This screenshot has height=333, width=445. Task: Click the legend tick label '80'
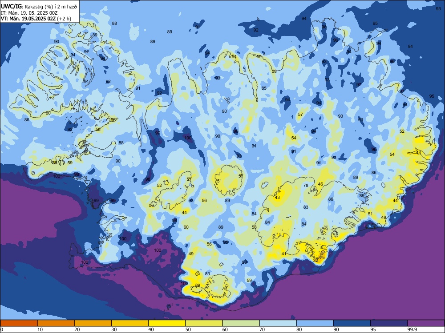299,329
